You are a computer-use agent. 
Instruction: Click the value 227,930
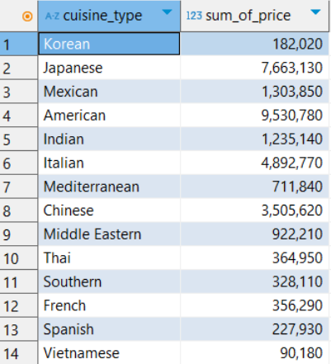297,329
